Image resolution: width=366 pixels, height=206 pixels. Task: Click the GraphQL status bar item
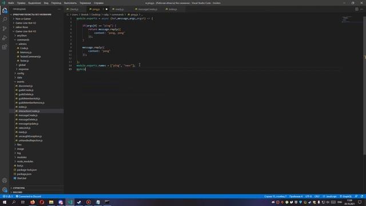point(345,196)
